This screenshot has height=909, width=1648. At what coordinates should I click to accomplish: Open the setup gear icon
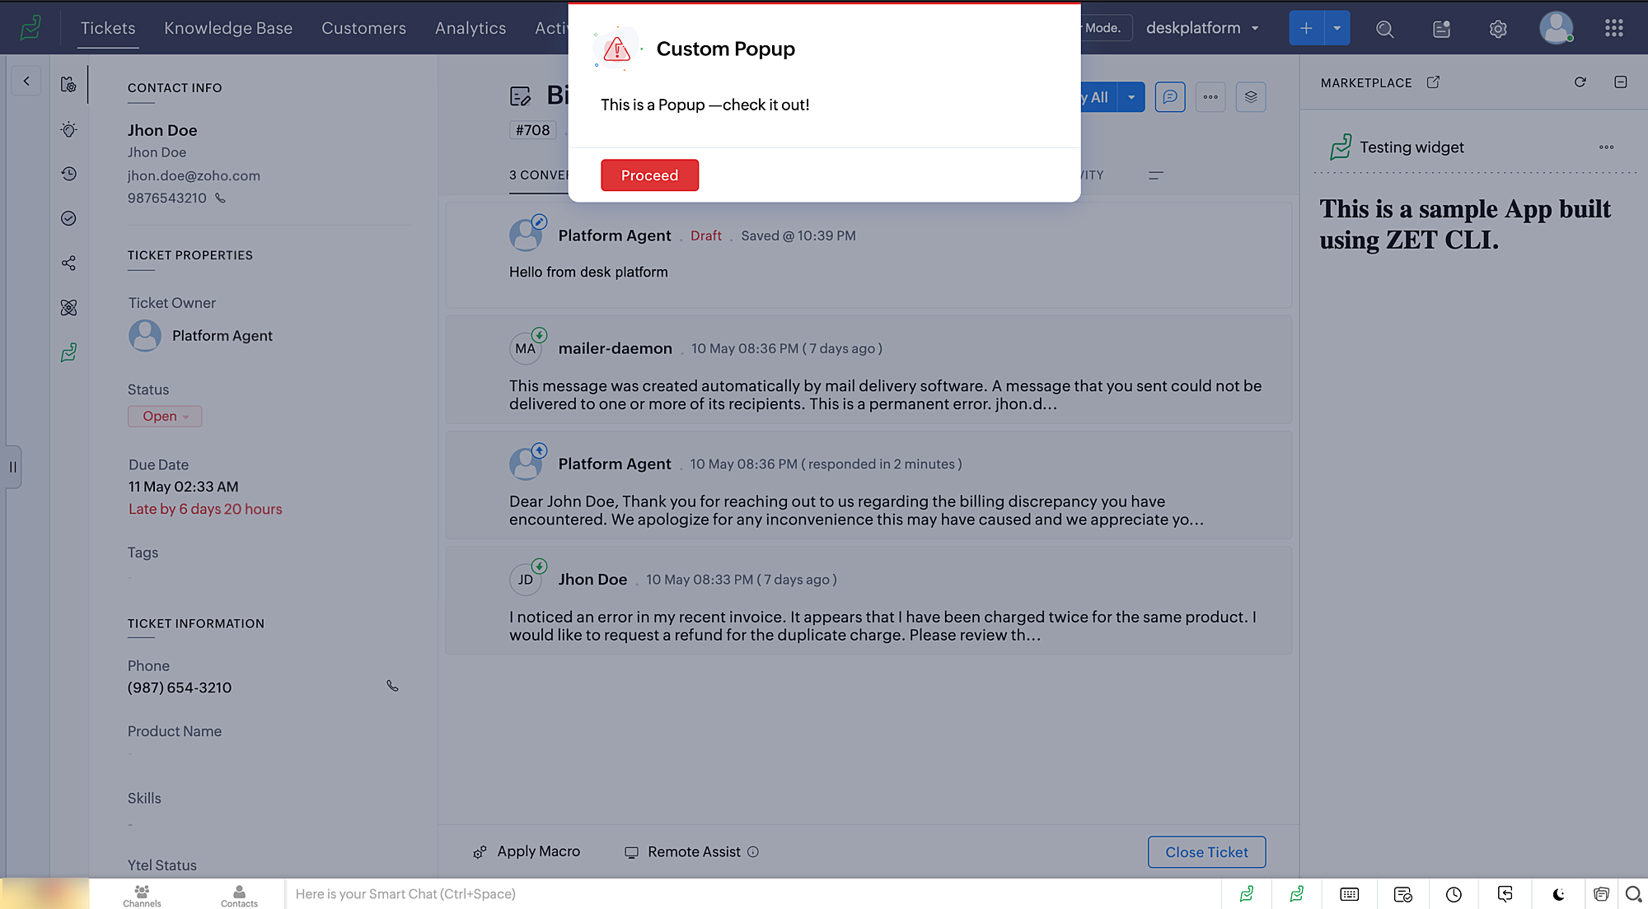(x=1497, y=29)
